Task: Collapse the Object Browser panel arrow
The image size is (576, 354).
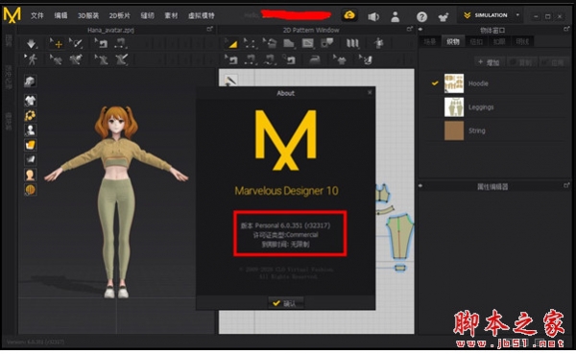Action: [420, 30]
